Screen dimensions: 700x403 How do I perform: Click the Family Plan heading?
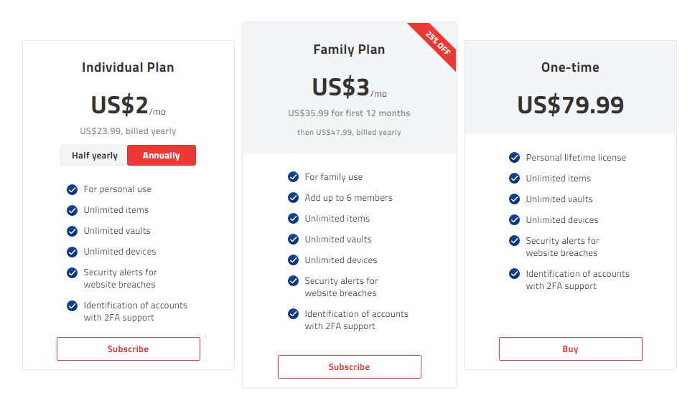349,49
